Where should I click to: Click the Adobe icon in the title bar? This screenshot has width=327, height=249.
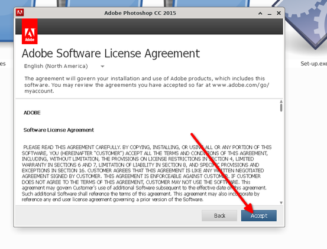(20, 13)
